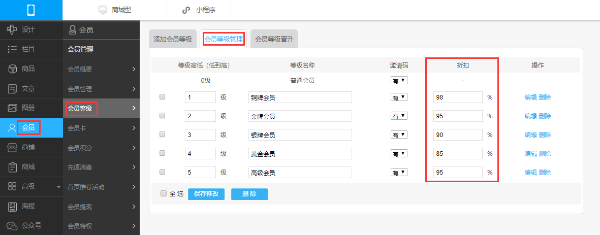Open 会员提现 submenu item

tap(102, 207)
